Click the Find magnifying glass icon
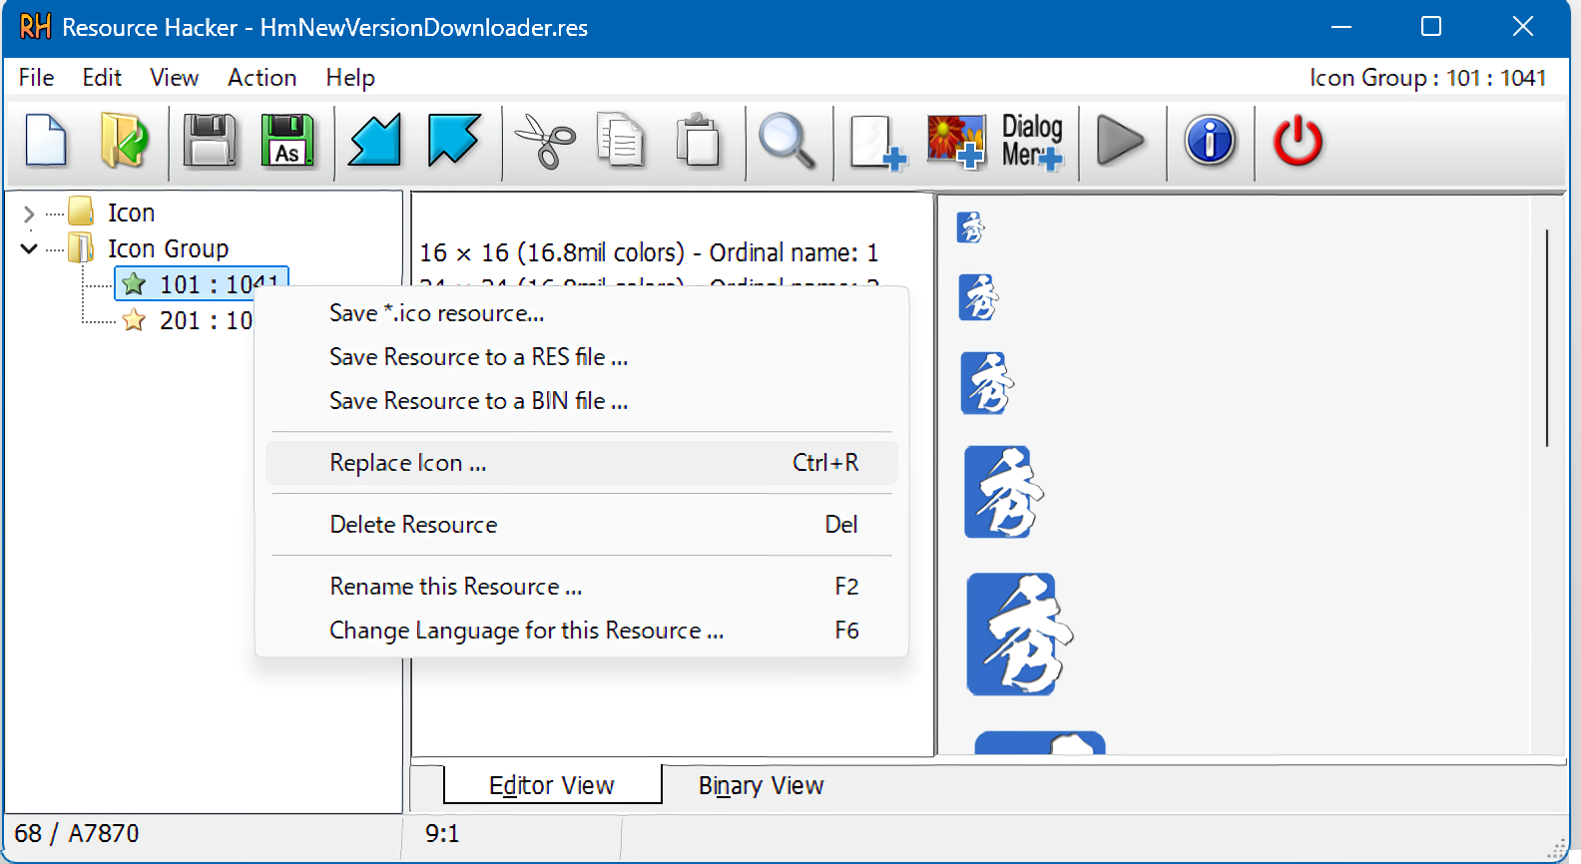Screen dimensions: 1581x864 787,141
